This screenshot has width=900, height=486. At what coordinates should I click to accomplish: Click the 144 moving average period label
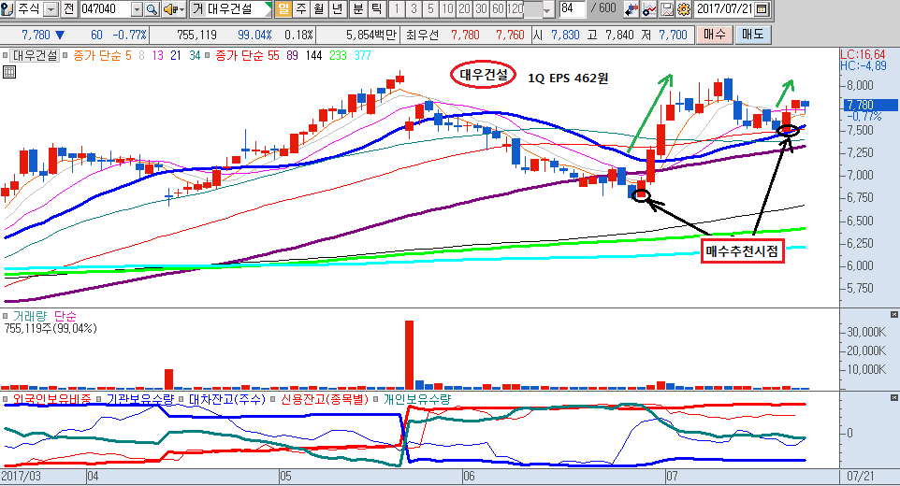tap(313, 55)
